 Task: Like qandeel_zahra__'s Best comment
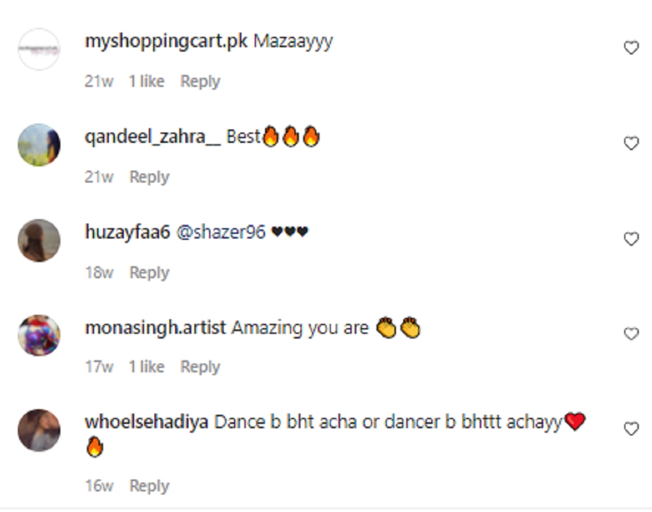[x=631, y=143]
